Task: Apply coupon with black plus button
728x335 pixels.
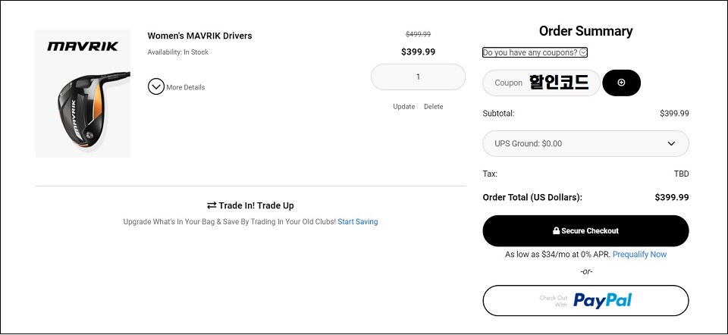Action: [x=621, y=83]
